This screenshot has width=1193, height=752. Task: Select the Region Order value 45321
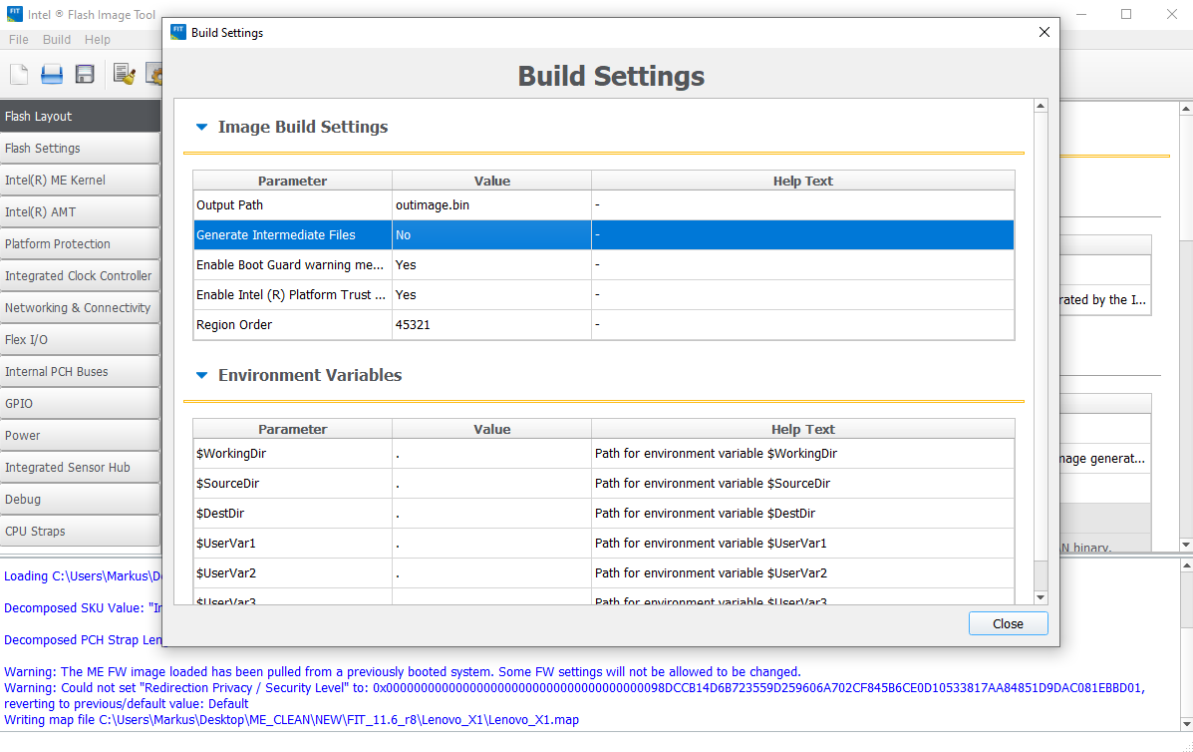coord(491,325)
